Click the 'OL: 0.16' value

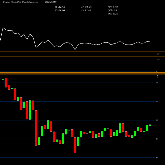113,14
